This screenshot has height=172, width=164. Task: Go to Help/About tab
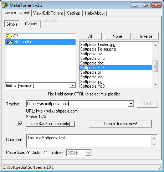[x=95, y=13]
